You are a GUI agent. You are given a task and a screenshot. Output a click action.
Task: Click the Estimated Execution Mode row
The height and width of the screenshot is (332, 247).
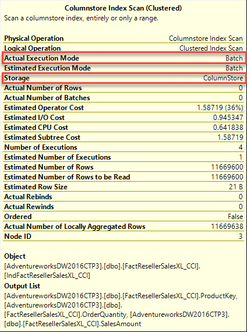tap(123, 68)
